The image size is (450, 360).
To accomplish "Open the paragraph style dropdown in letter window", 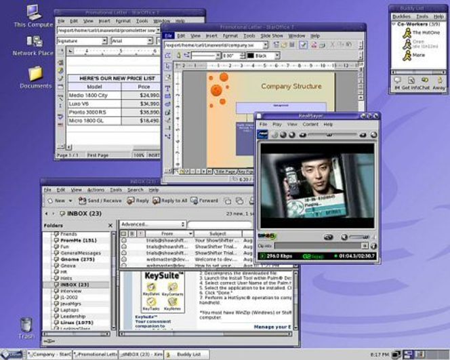I will click(x=104, y=41).
